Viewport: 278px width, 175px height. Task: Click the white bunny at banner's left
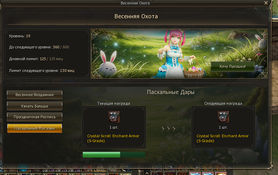coord(108,63)
